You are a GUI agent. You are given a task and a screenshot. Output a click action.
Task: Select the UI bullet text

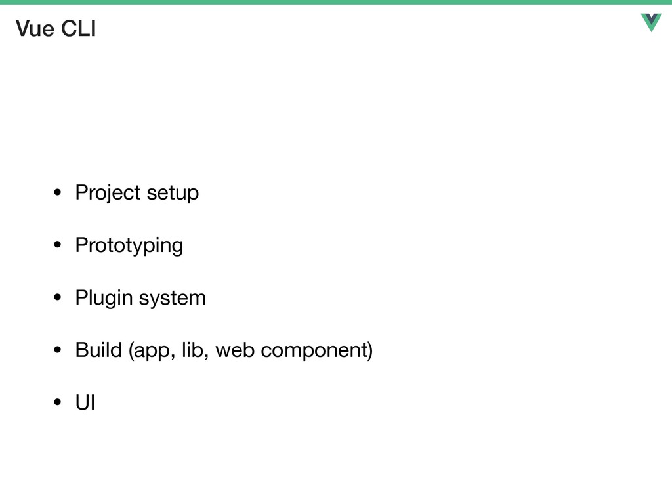click(x=85, y=402)
